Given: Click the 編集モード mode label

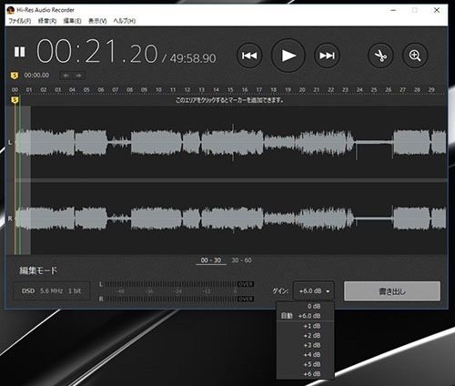Looking at the screenshot, I should pos(38,270).
